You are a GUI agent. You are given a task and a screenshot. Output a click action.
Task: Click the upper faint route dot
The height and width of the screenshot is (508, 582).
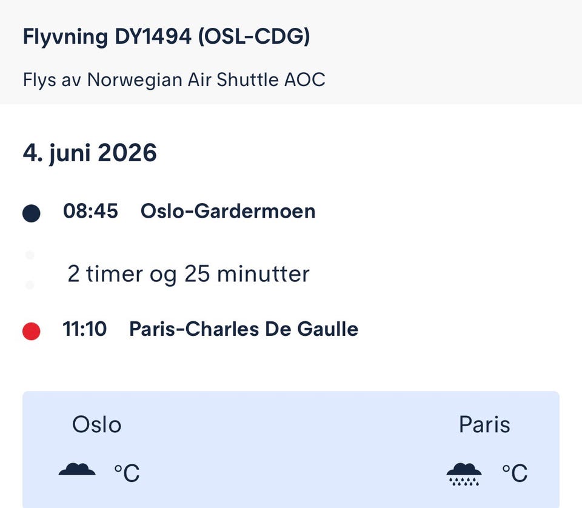30,255
